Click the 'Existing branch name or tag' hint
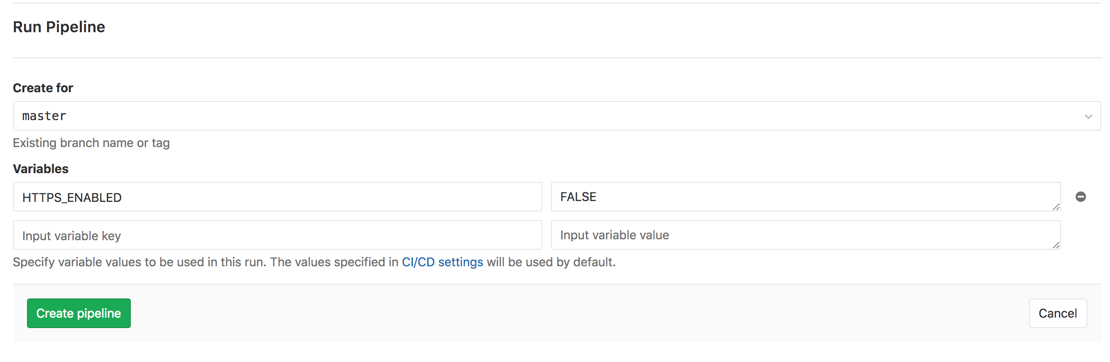Image resolution: width=1110 pixels, height=362 pixels. [91, 143]
